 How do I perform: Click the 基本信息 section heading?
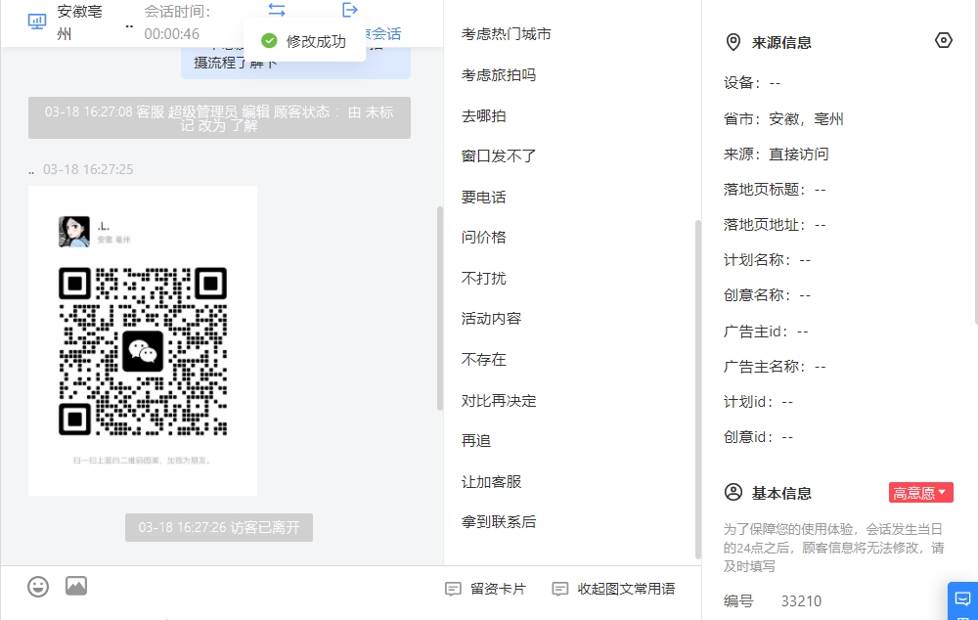pyautogui.click(x=781, y=494)
